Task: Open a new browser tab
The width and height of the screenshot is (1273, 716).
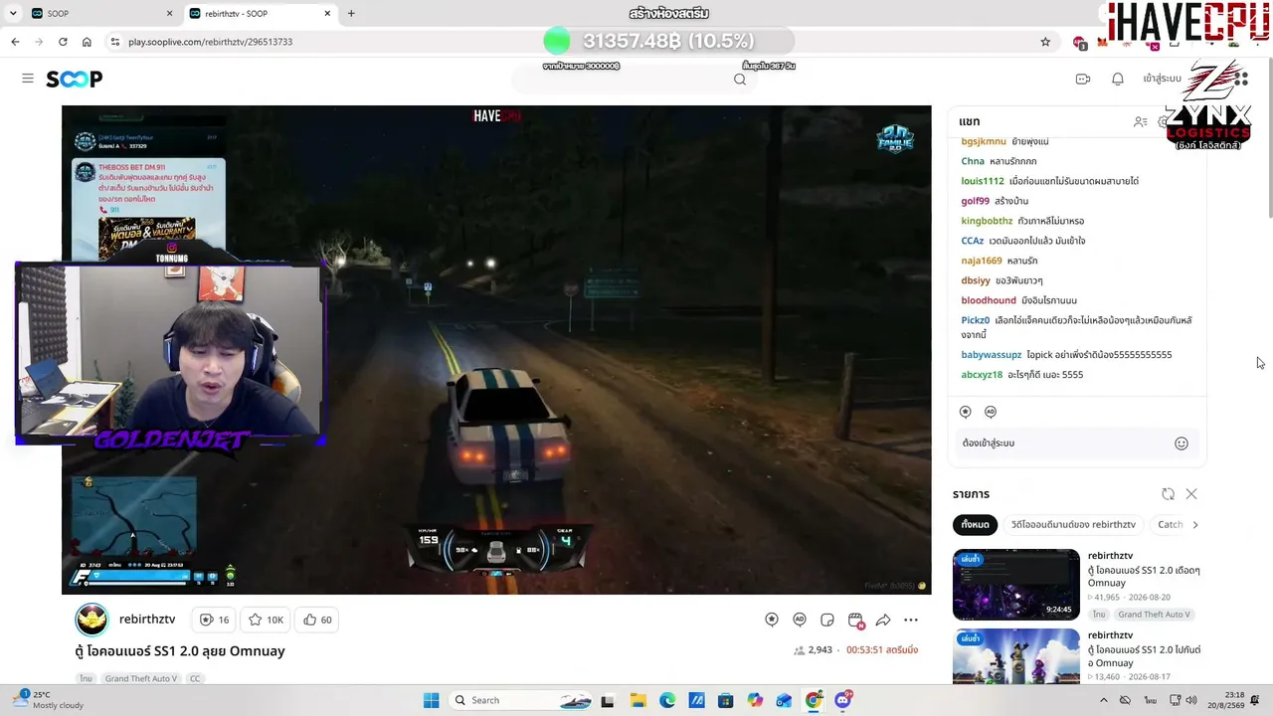Action: point(351,14)
